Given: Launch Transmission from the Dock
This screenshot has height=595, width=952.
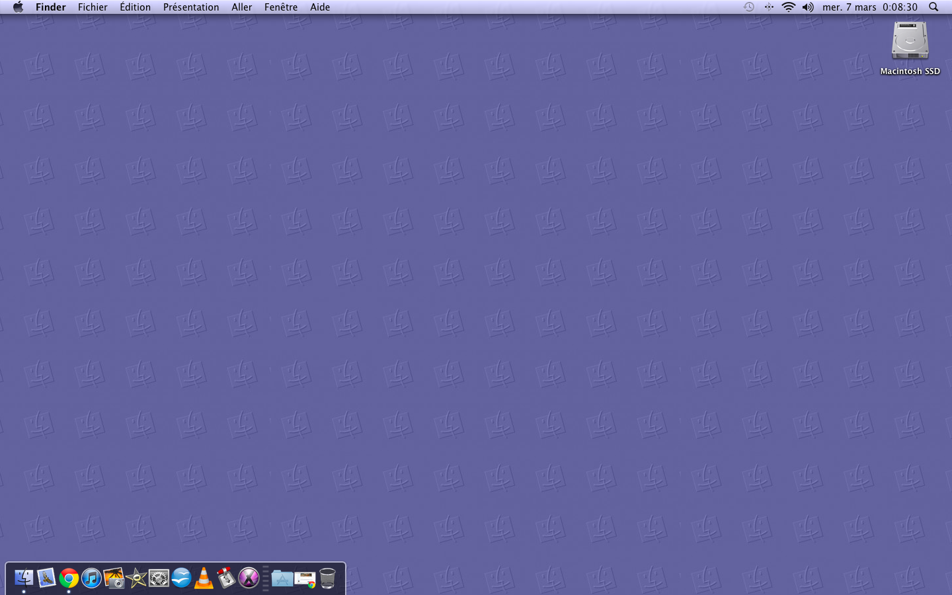Looking at the screenshot, I should (226, 578).
